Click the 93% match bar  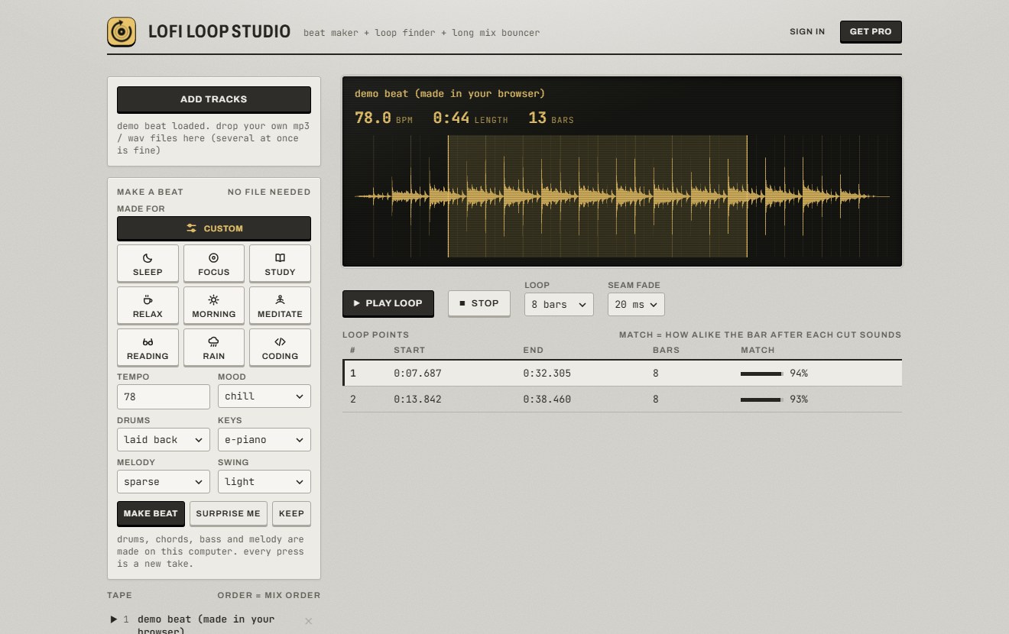click(762, 399)
